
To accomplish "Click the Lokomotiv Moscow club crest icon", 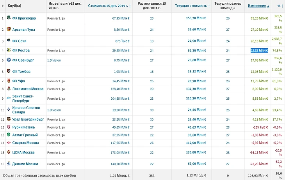I will click(x=9, y=88).
